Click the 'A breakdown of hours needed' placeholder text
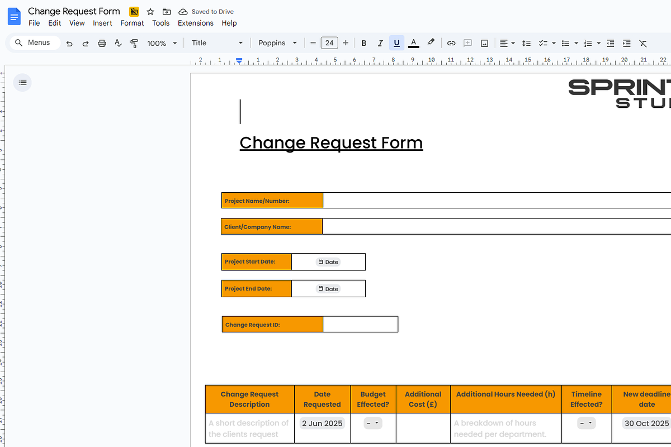The width and height of the screenshot is (671, 447). point(500,429)
